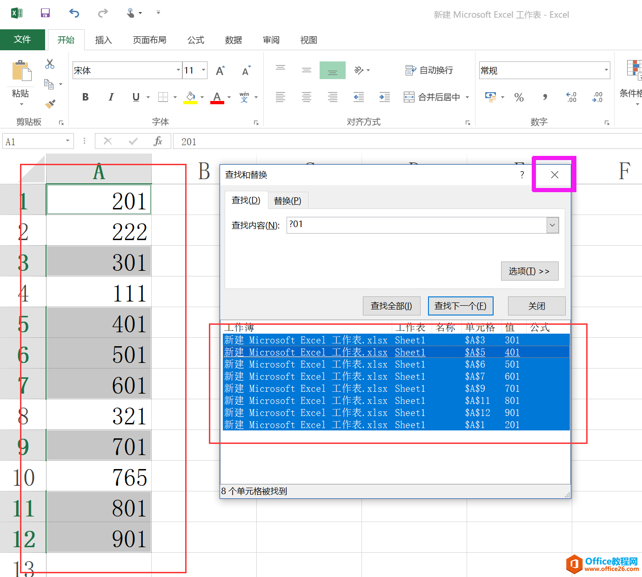
Task: Expand fill color dropdown arrow
Action: (202, 97)
